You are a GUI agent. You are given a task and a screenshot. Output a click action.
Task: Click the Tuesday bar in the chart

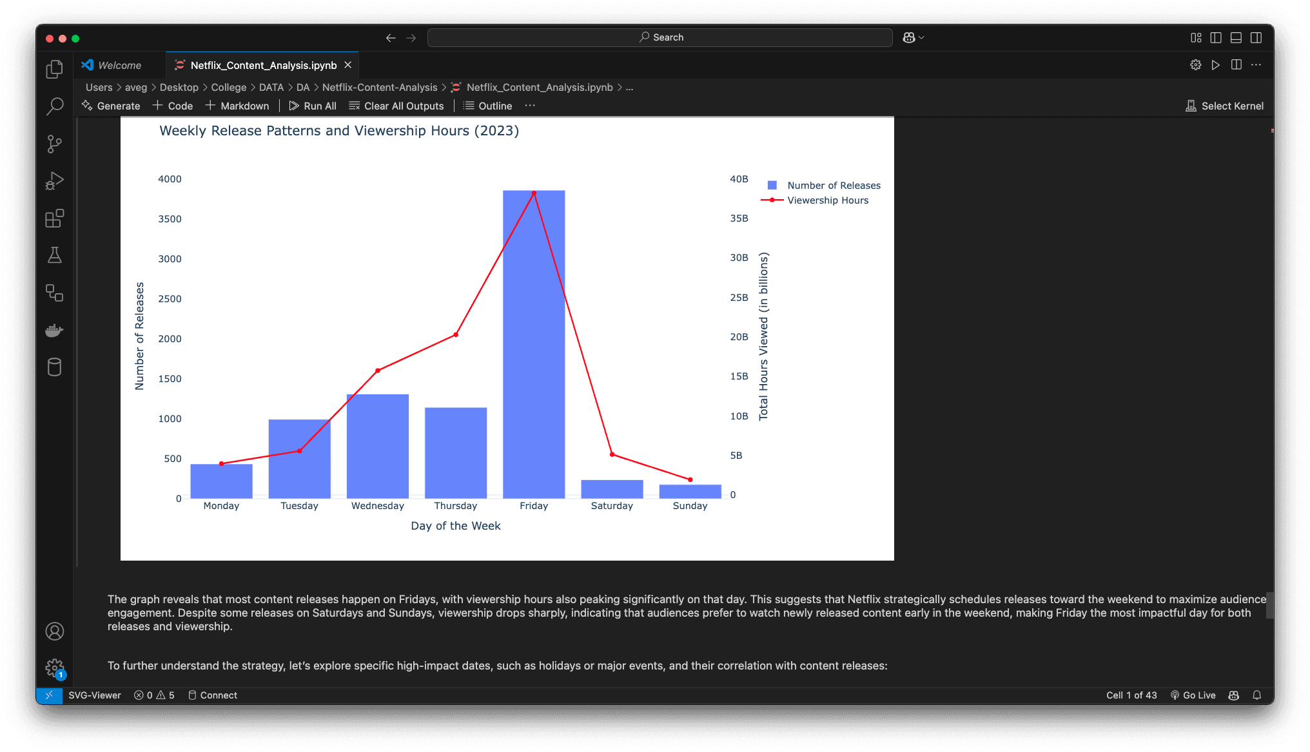pyautogui.click(x=300, y=459)
